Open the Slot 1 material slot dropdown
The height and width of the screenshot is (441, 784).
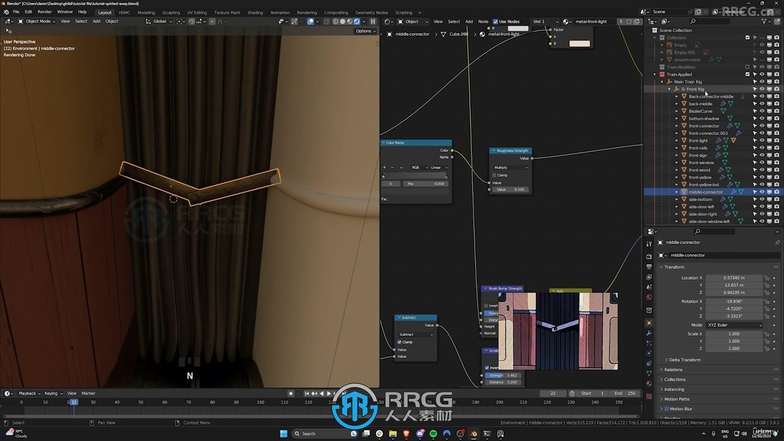pos(545,21)
